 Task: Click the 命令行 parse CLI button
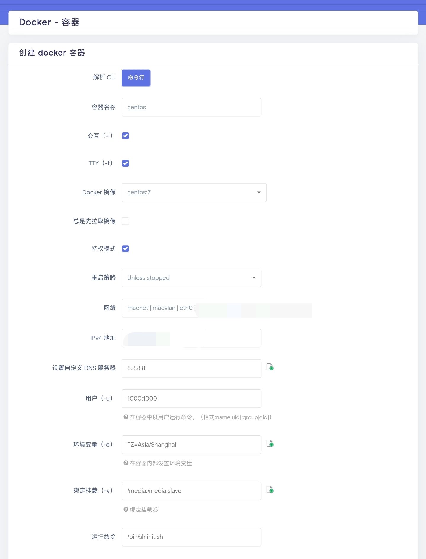[x=136, y=78]
